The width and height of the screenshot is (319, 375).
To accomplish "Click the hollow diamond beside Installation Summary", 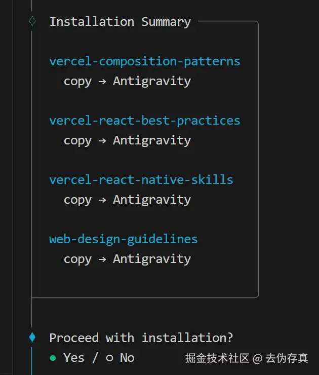I will pos(32,22).
